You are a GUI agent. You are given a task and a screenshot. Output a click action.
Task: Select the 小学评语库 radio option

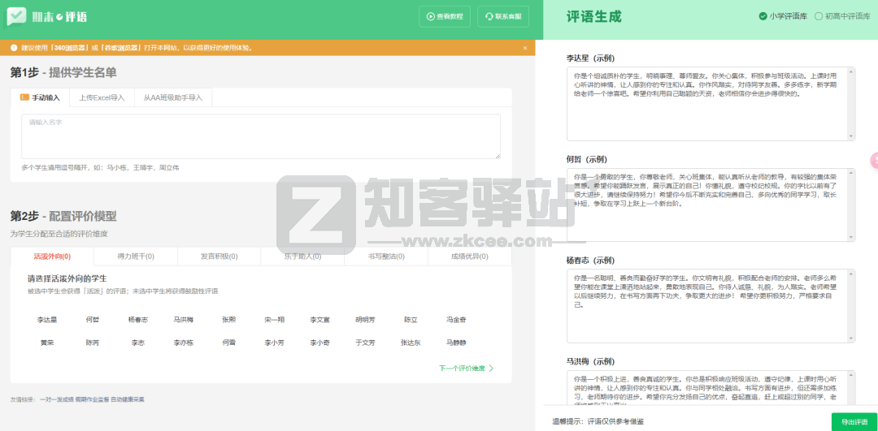(763, 15)
